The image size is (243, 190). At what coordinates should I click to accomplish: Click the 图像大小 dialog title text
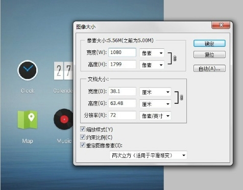pyautogui.click(x=86, y=26)
